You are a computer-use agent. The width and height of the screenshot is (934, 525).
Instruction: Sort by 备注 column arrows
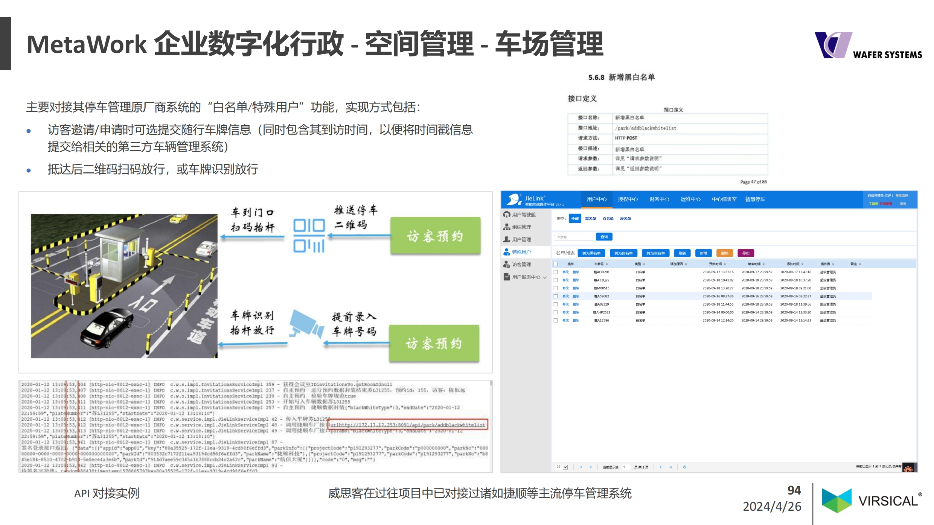(860, 264)
